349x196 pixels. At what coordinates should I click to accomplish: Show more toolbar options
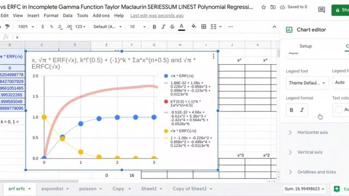point(231,27)
